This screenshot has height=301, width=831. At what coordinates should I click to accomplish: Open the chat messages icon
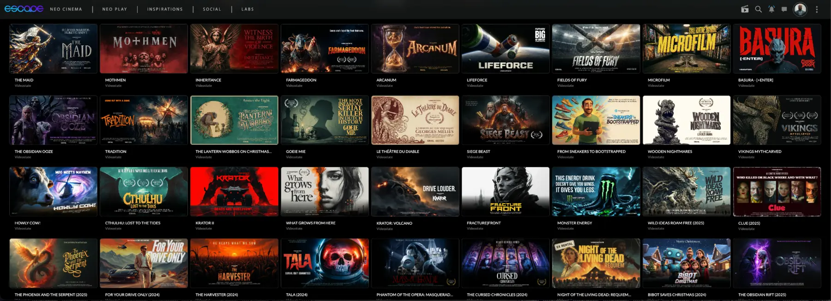coord(784,9)
